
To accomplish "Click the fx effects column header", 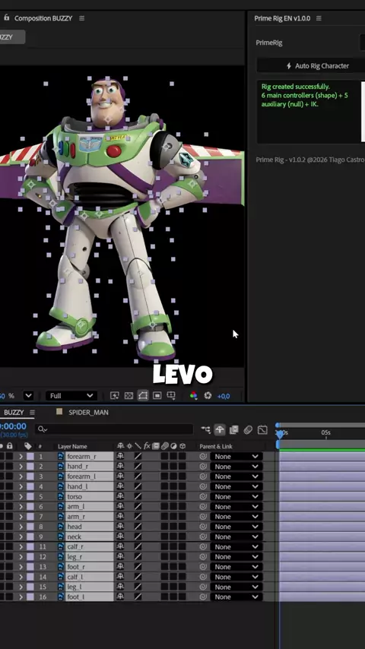I will (147, 446).
